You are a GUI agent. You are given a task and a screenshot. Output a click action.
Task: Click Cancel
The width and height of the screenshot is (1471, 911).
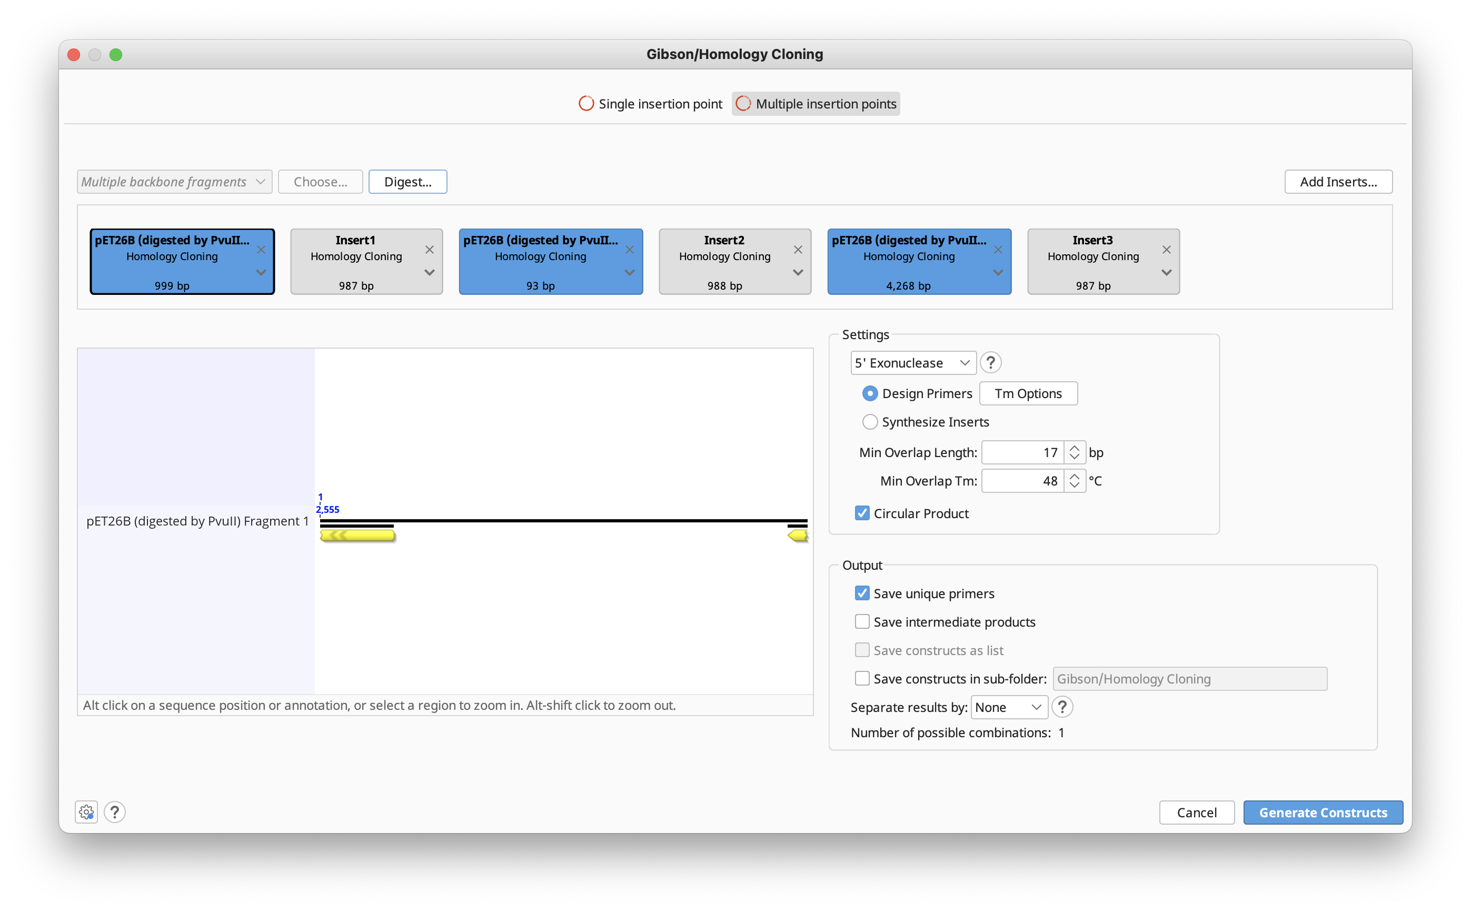pyautogui.click(x=1196, y=812)
